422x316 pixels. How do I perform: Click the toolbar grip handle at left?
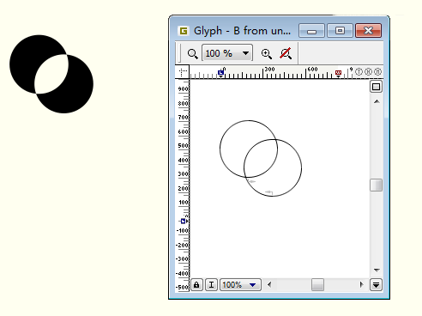point(179,52)
